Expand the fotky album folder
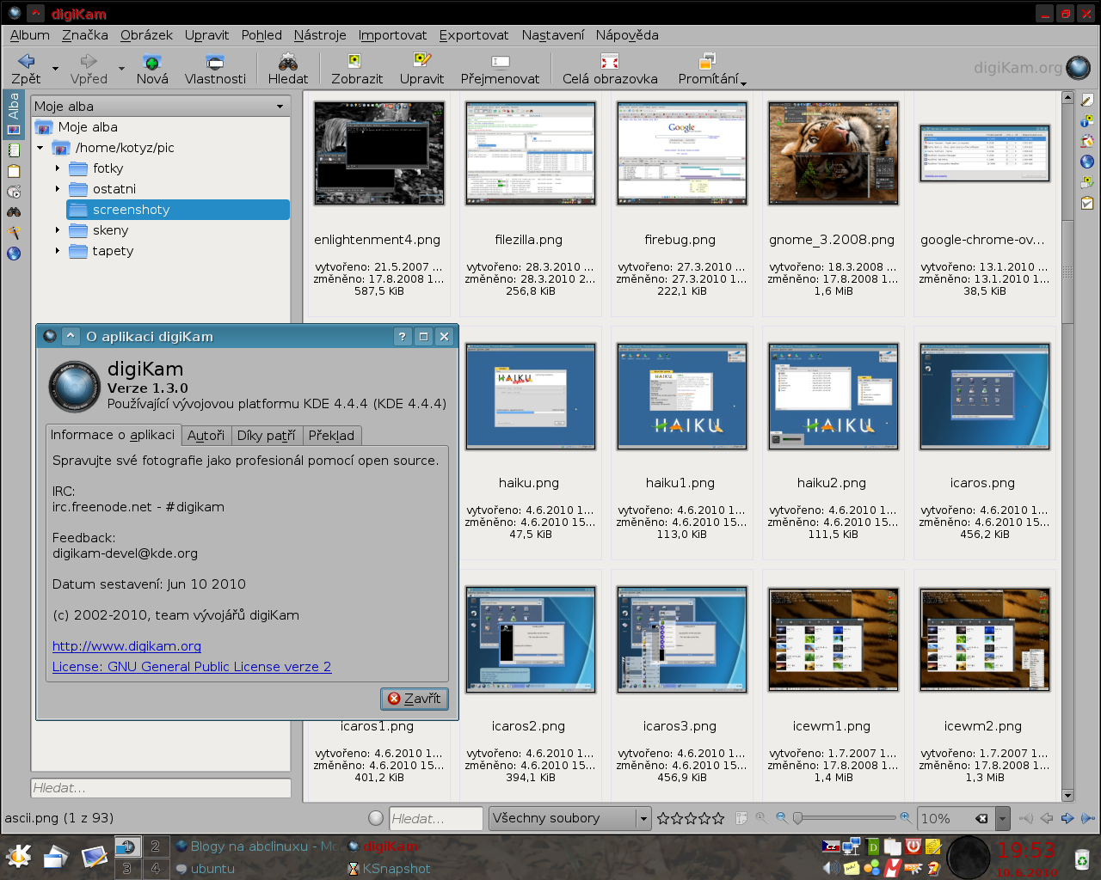This screenshot has width=1101, height=880. click(x=58, y=168)
